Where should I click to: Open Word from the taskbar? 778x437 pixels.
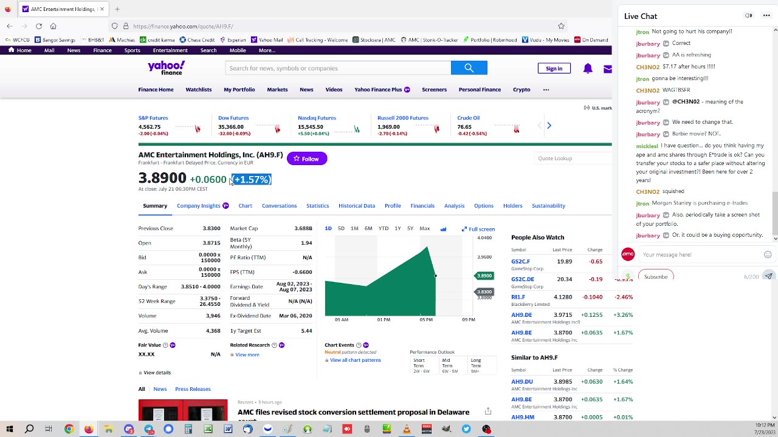tap(228, 429)
